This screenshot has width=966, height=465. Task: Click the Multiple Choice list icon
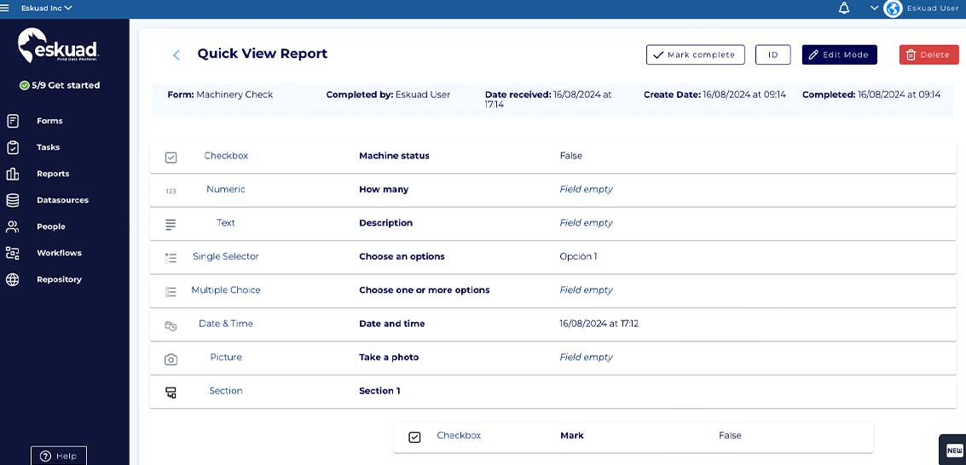[171, 291]
